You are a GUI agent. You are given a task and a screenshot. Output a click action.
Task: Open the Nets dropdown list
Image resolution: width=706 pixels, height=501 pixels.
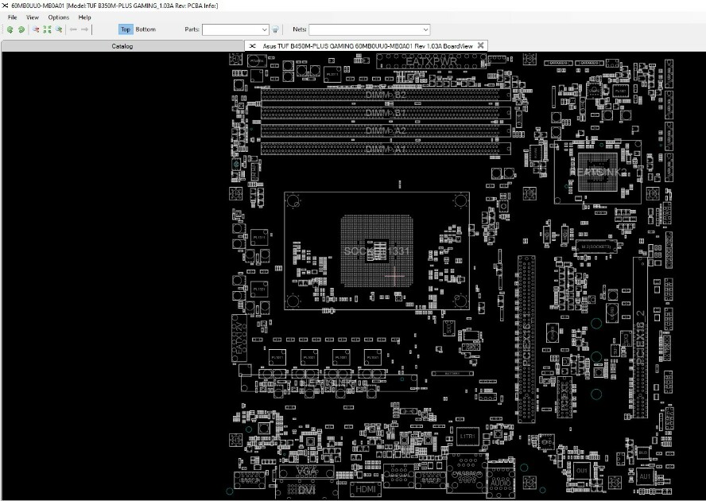[x=425, y=29]
